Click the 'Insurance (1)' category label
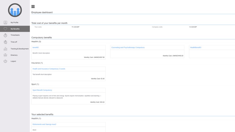Screen dimensions: 235x132 [x=37, y=63]
